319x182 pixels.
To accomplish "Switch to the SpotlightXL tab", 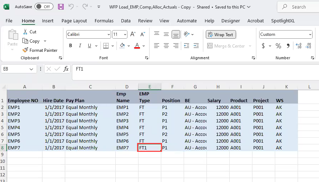I will [x=283, y=21].
